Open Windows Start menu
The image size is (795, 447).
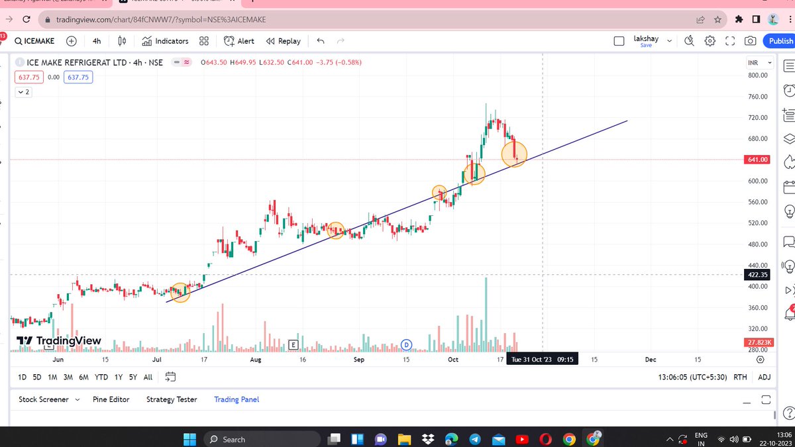click(x=189, y=438)
